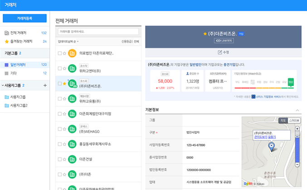The width and height of the screenshot is (307, 190).
Task: Click the orange icon of 의료법인 더존의료재단
Action: pyautogui.click(x=72, y=53)
